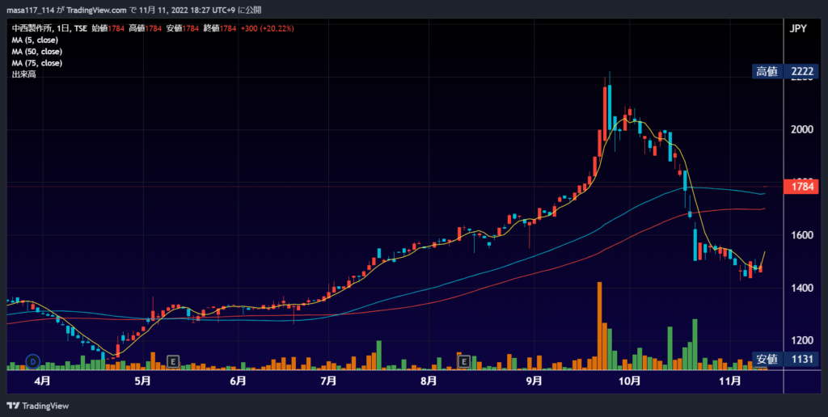Click the 1200 price axis label
Screen dimensions: 828x417
[x=801, y=341]
